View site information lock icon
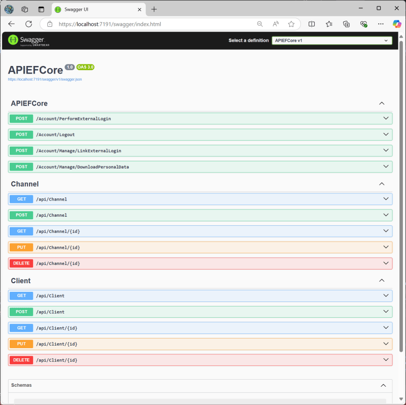 coord(50,24)
